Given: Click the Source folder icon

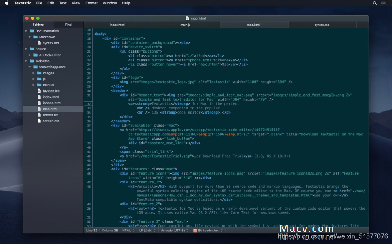Looking at the screenshot, I should click(32, 49).
